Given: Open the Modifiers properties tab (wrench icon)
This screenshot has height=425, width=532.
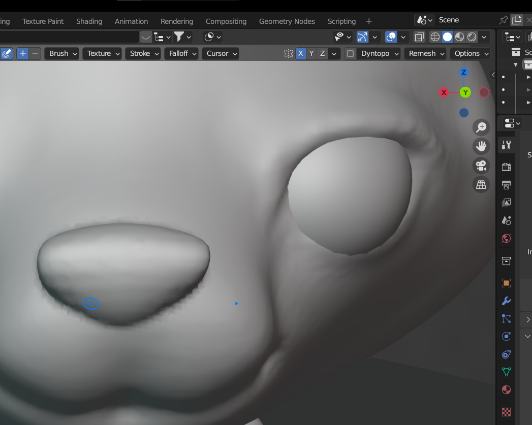Looking at the screenshot, I should click(x=506, y=301).
